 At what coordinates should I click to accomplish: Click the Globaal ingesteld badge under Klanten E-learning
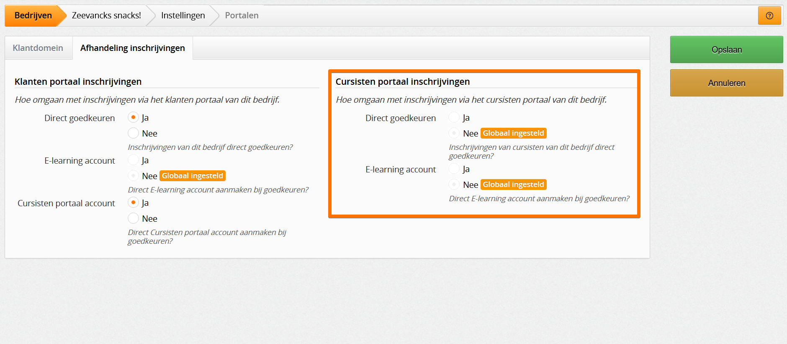click(193, 176)
